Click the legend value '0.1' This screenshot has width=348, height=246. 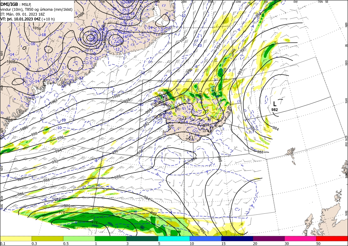tap(2, 244)
